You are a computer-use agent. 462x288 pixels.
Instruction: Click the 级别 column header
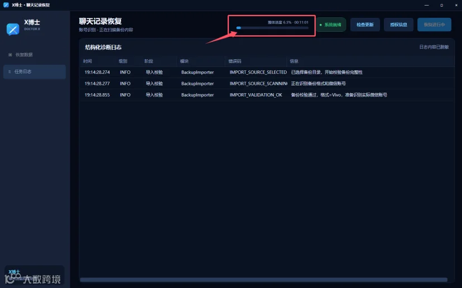(123, 61)
